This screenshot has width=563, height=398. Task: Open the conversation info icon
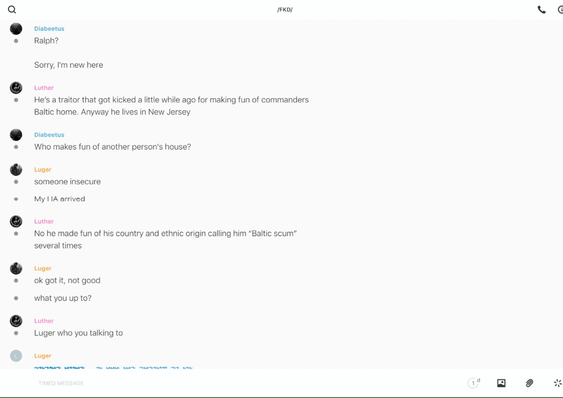click(560, 10)
